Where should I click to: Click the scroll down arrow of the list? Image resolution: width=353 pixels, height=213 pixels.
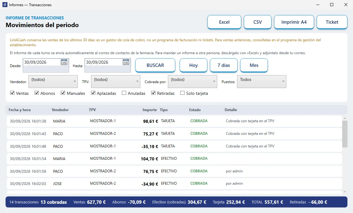345,191
